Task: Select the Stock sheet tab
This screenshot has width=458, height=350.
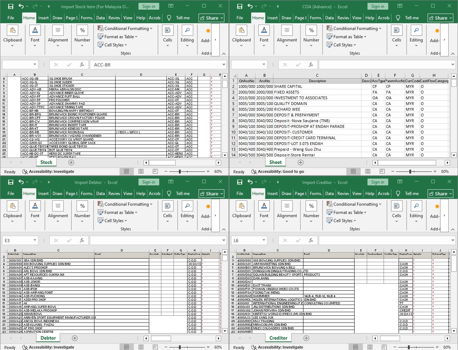Action: pyautogui.click(x=46, y=162)
